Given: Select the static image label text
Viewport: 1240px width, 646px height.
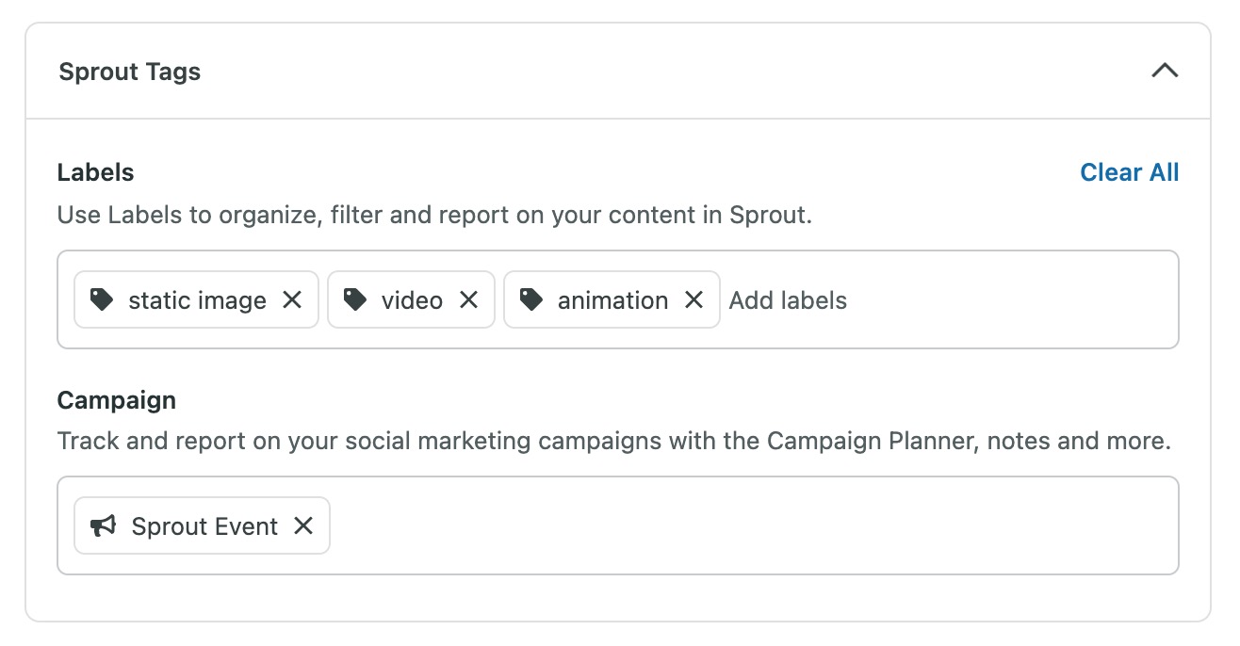Looking at the screenshot, I should (197, 300).
